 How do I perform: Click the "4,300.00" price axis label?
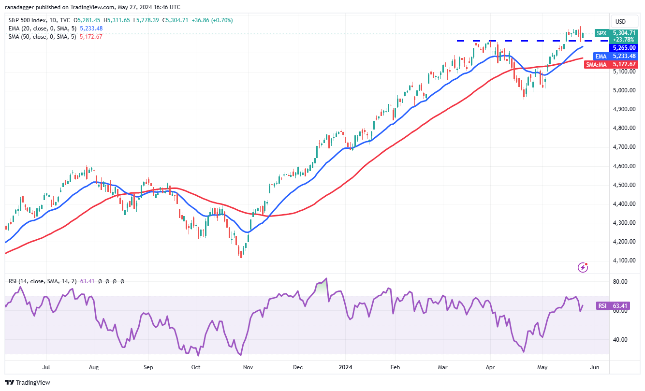tap(624, 223)
